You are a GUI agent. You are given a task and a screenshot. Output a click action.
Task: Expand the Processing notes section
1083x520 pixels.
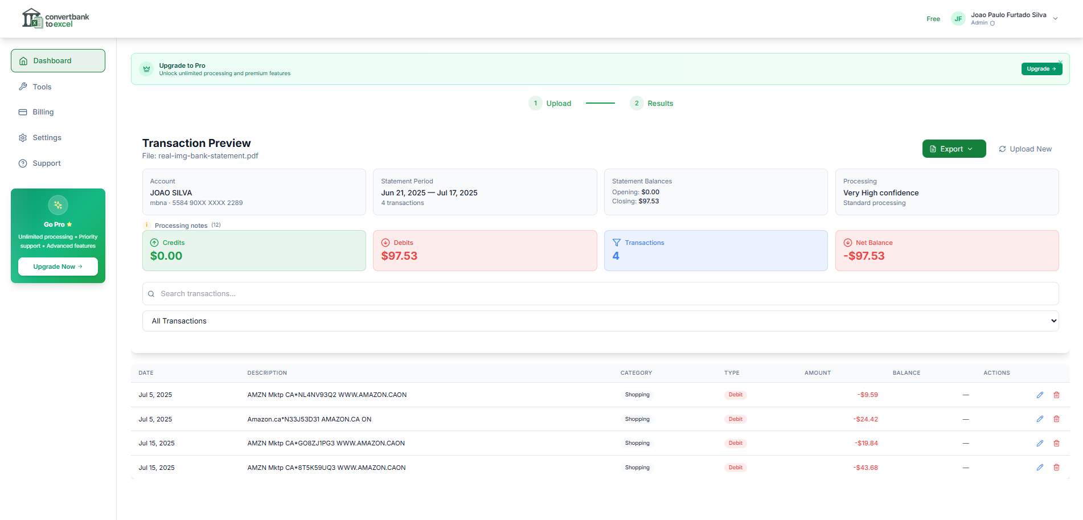[182, 226]
